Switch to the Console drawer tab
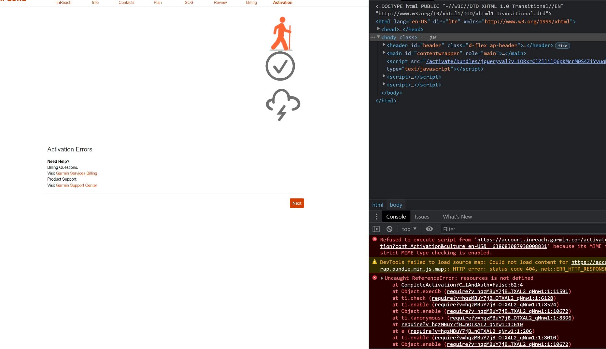Image resolution: width=606 pixels, height=349 pixels. [x=396, y=217]
